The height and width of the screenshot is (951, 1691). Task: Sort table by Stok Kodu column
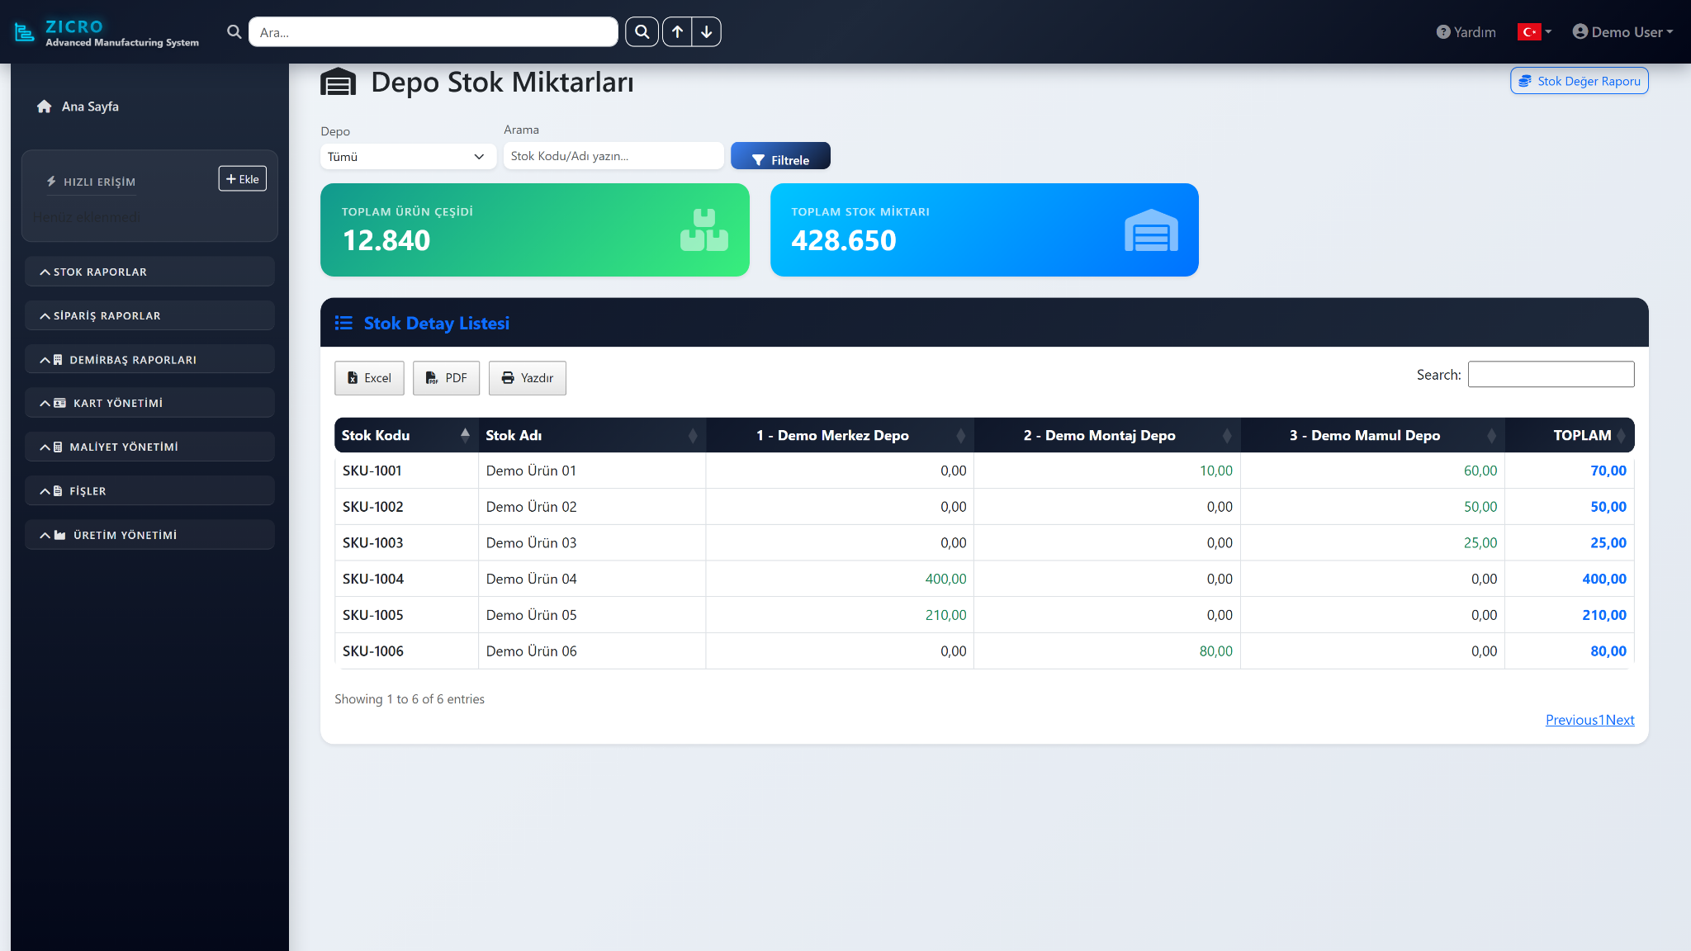(406, 435)
